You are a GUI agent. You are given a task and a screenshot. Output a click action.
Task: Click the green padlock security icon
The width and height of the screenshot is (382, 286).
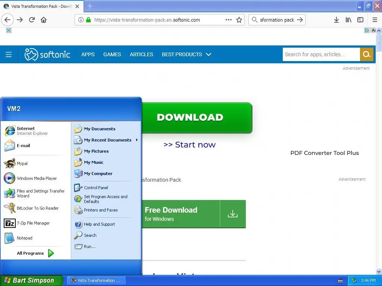(x=88, y=20)
